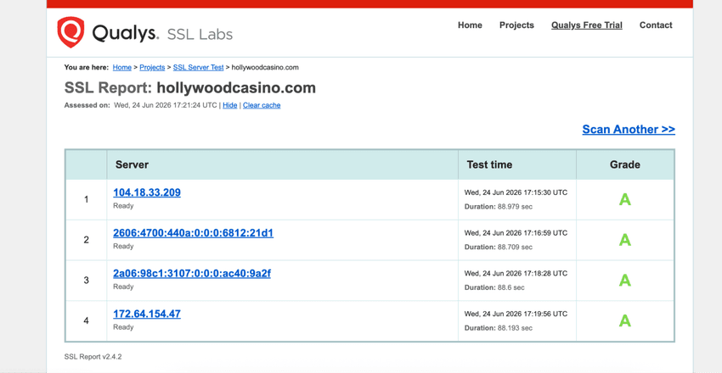Click the SSL Report v2.4.2 footer text
Image resolution: width=722 pixels, height=373 pixels.
coord(93,356)
